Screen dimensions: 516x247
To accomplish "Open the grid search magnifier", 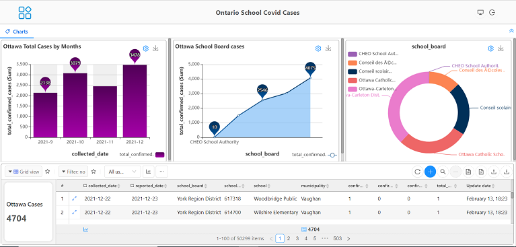I will [x=443, y=172].
